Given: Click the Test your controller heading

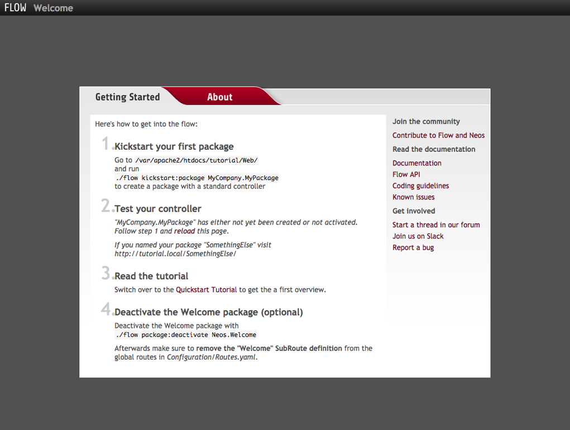Looking at the screenshot, I should [x=157, y=208].
